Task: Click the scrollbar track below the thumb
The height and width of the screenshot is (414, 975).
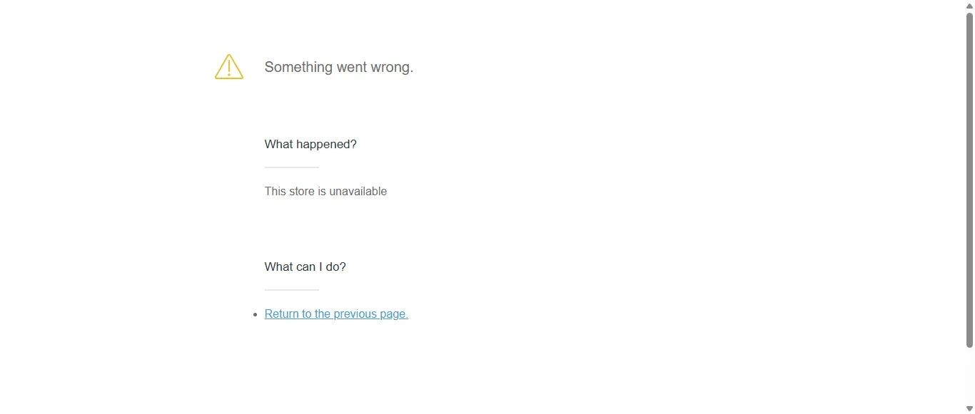Action: tap(969, 376)
